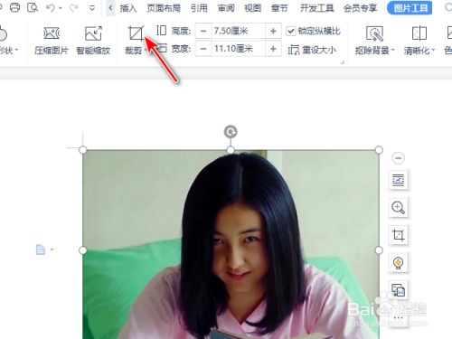452x339 pixels.
Task: Click the rotate handle above image
Action: point(231,132)
